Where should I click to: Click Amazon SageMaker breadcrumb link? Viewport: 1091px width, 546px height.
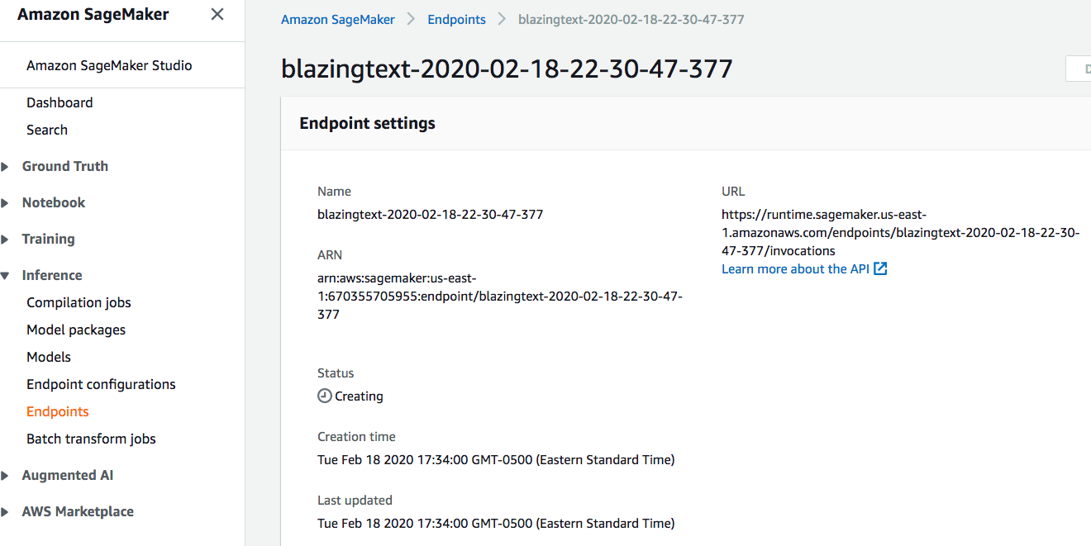point(338,19)
